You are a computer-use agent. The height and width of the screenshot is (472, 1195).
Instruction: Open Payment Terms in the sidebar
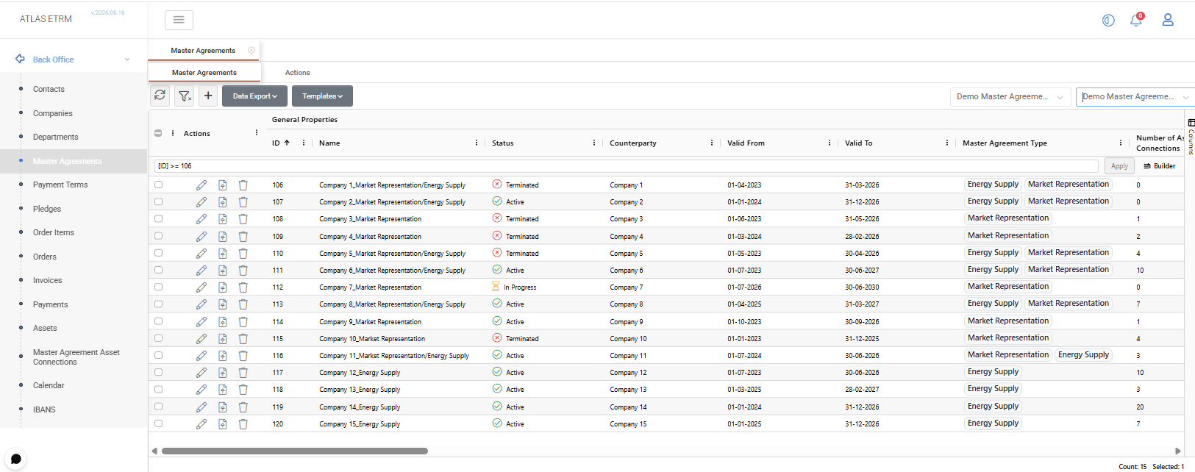point(60,185)
